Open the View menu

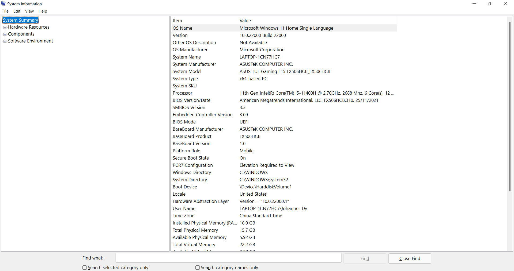(29, 11)
